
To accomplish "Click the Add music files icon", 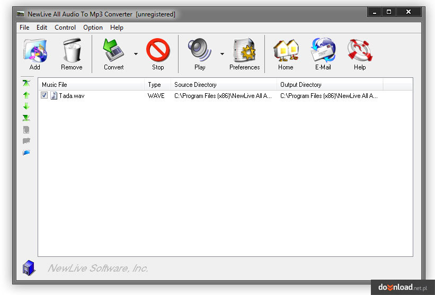I will pyautogui.click(x=35, y=50).
